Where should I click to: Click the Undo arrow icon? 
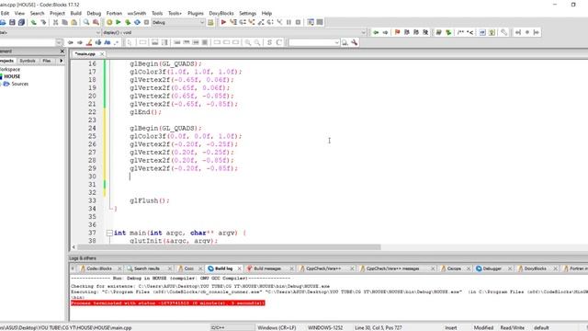click(x=34, y=22)
